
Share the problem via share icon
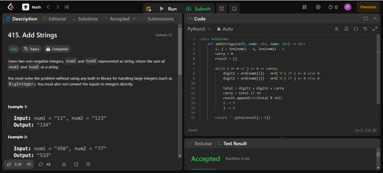pyautogui.click(x=76, y=164)
